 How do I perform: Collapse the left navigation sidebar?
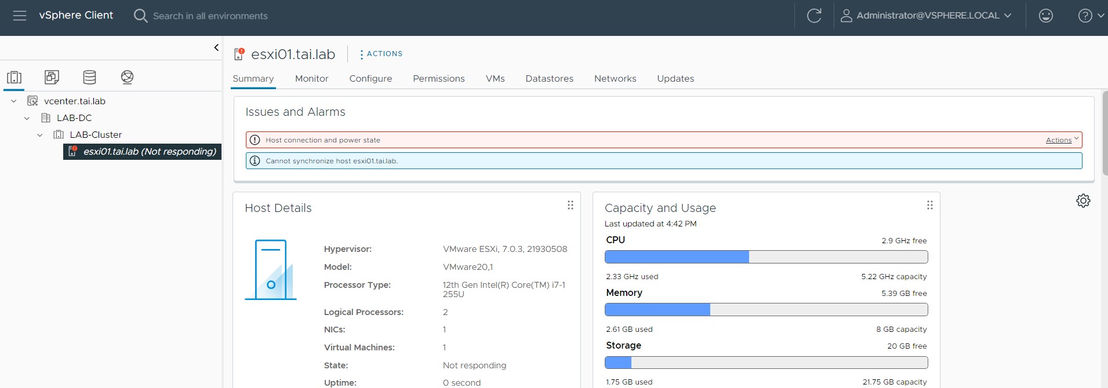pyautogui.click(x=216, y=47)
